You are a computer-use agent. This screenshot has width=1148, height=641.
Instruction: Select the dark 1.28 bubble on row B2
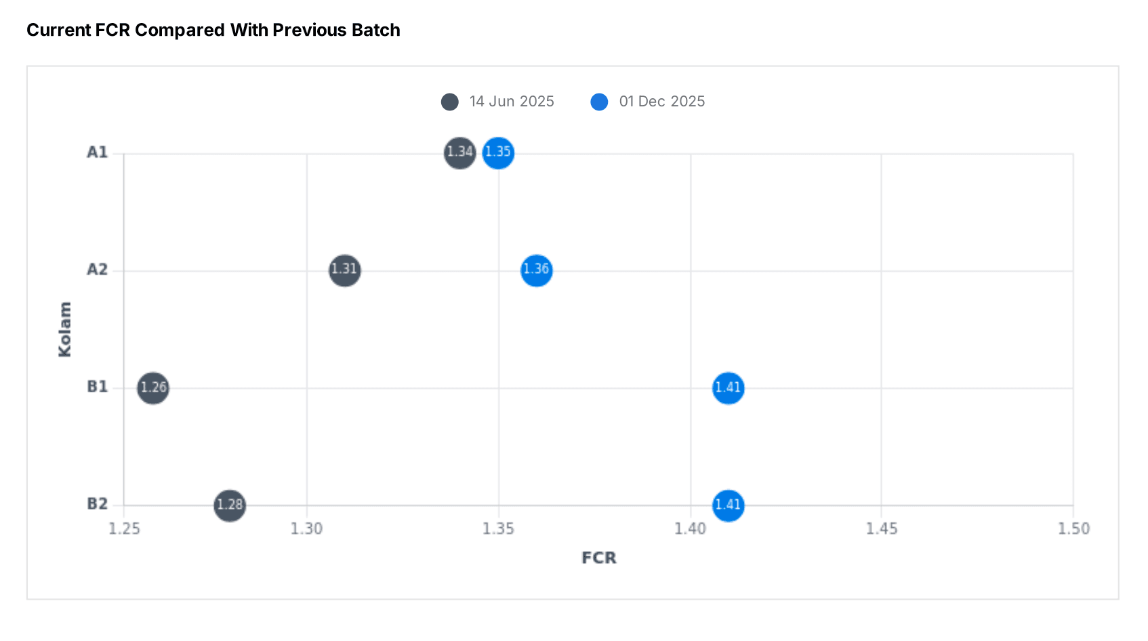(230, 505)
